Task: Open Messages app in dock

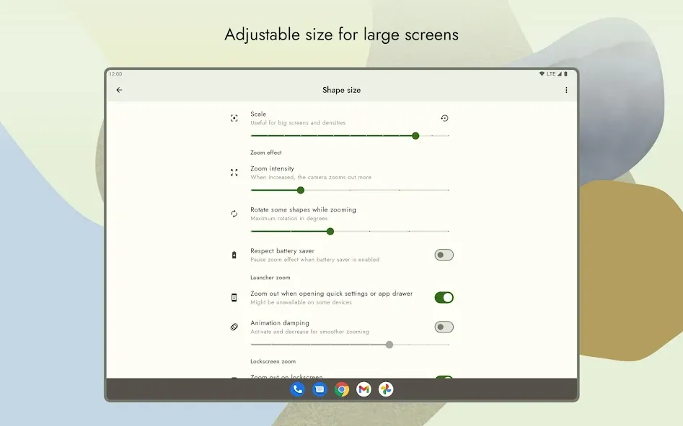Action: [320, 389]
